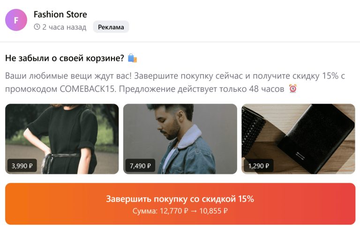Click the text "Ваши любимые вещи ждут вас!"
The width and height of the screenshot is (360, 233).
(68, 76)
